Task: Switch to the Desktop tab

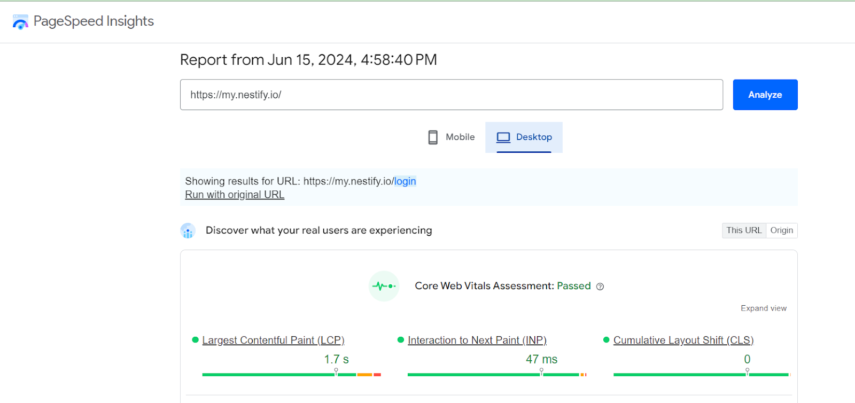Action: coord(524,137)
